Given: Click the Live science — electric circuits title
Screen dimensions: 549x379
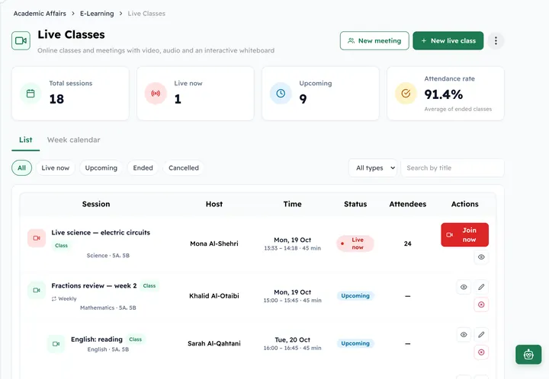Looking at the screenshot, I should coord(101,233).
